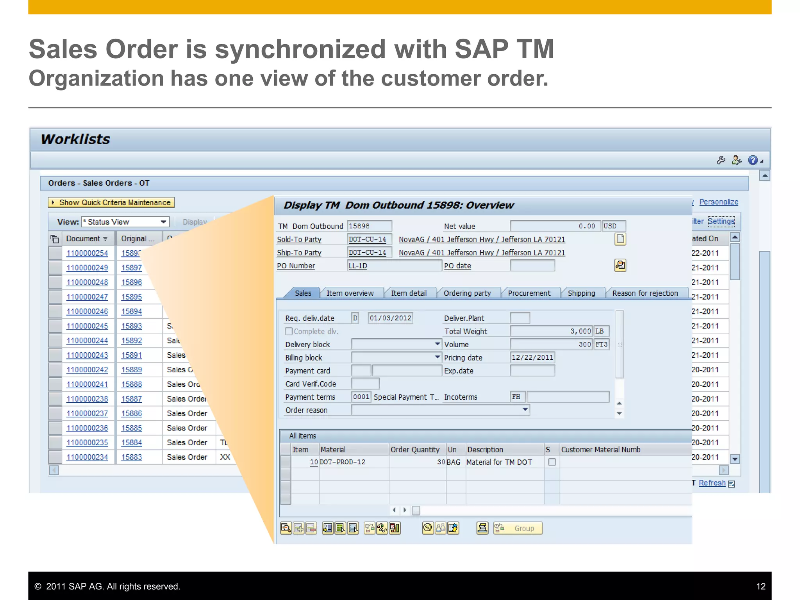800x600 pixels.
Task: Switch to the Ordering party tab
Action: (467, 293)
